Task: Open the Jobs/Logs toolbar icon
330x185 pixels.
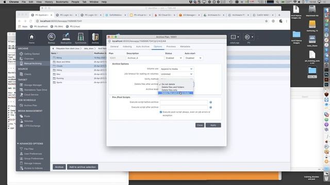Action: coord(233,37)
